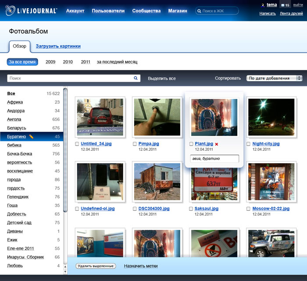Tick the checkbox for Untitled_34.jpg
Screen dimensions: 307x281
pyautogui.click(x=77, y=144)
